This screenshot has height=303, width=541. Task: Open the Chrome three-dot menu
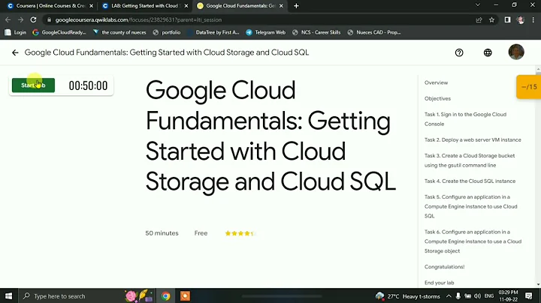[x=533, y=20]
